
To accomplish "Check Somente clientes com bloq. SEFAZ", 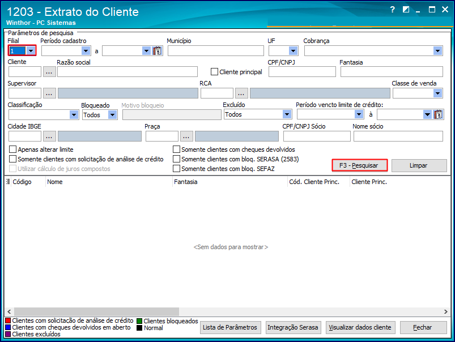I will click(176, 169).
